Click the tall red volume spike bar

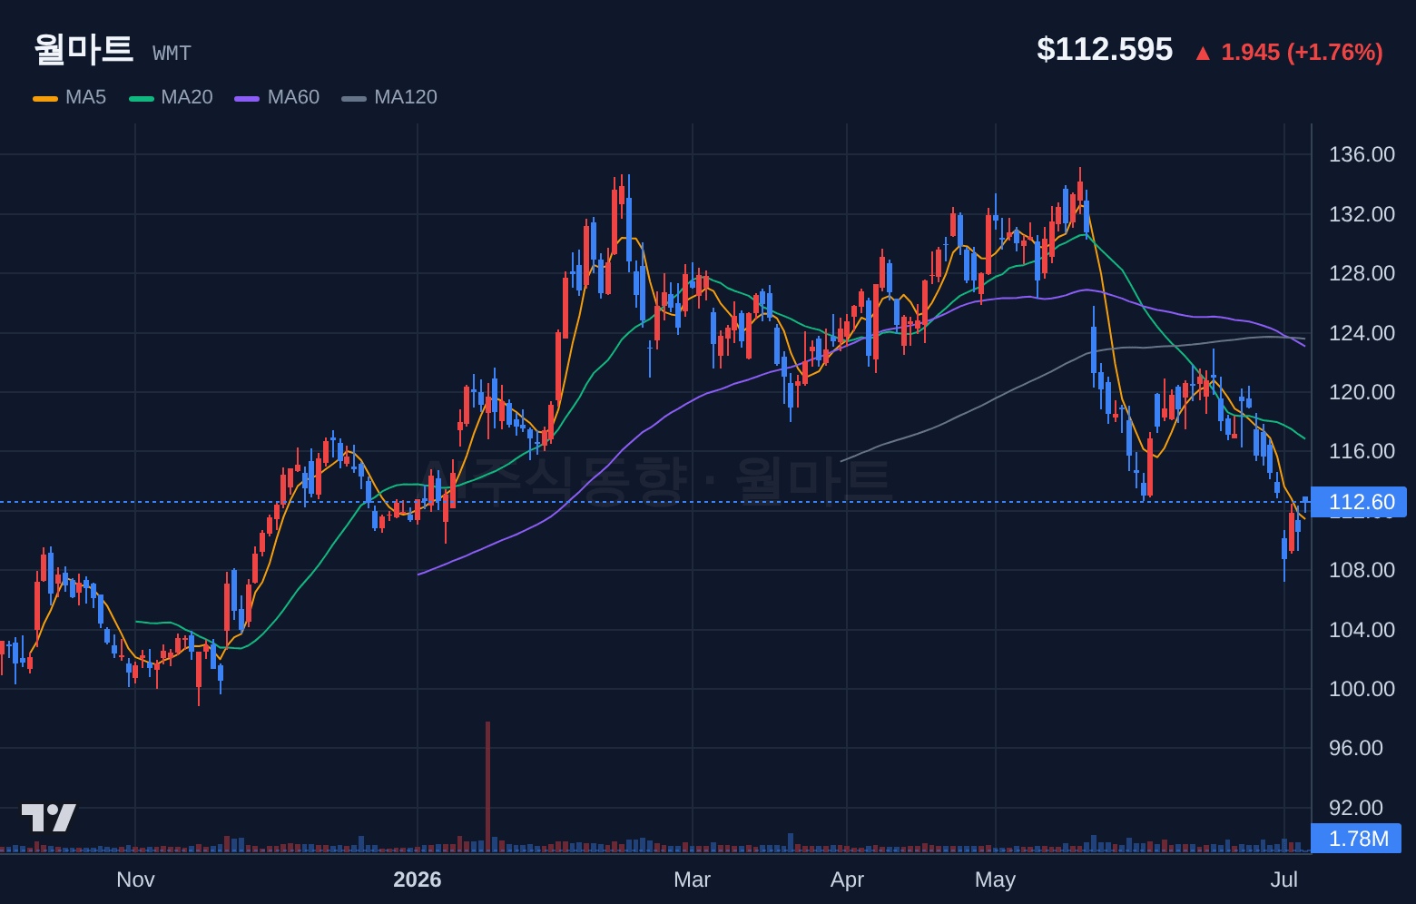(488, 787)
